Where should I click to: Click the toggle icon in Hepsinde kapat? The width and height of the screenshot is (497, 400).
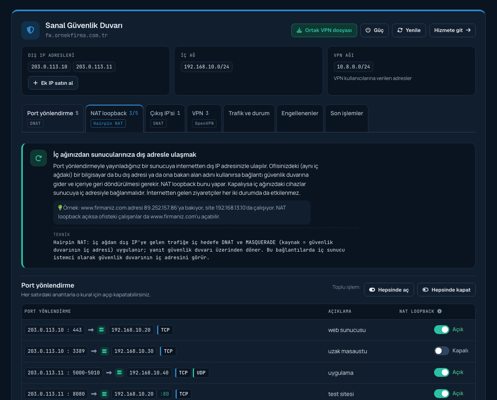click(426, 290)
